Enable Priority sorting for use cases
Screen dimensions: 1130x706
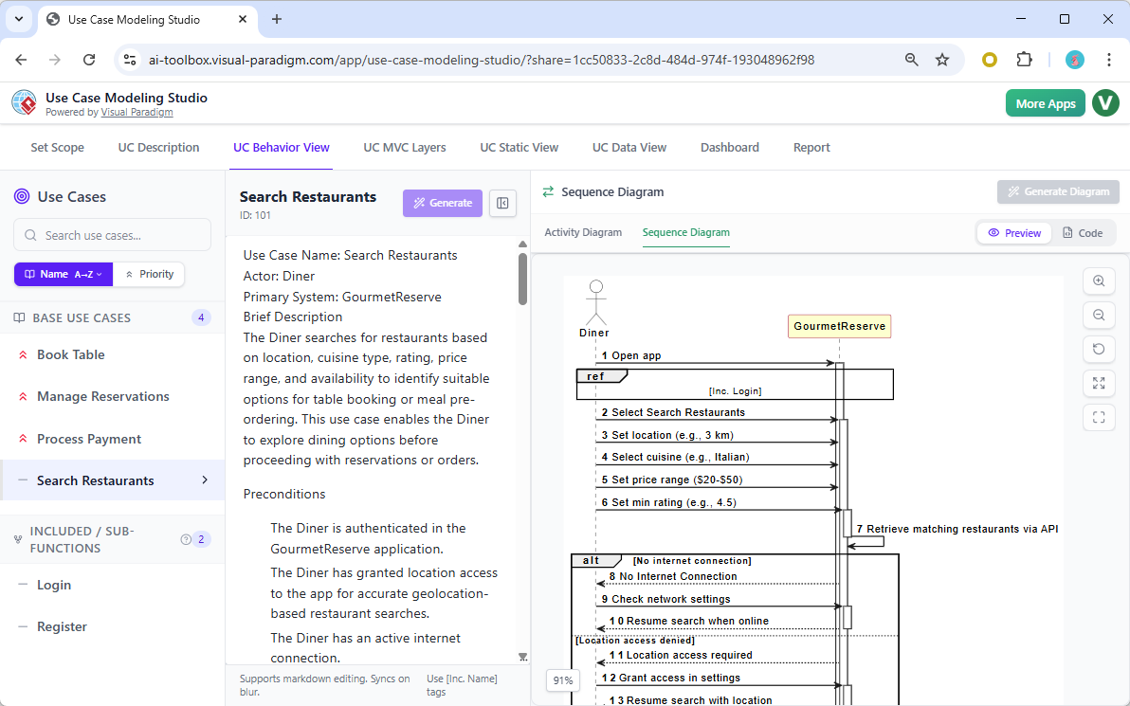149,274
